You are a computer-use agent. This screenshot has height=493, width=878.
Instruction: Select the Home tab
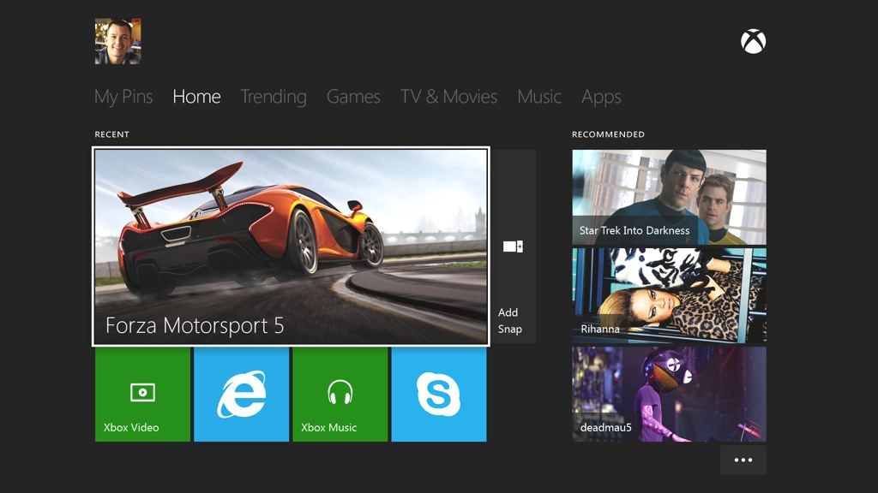[196, 97]
